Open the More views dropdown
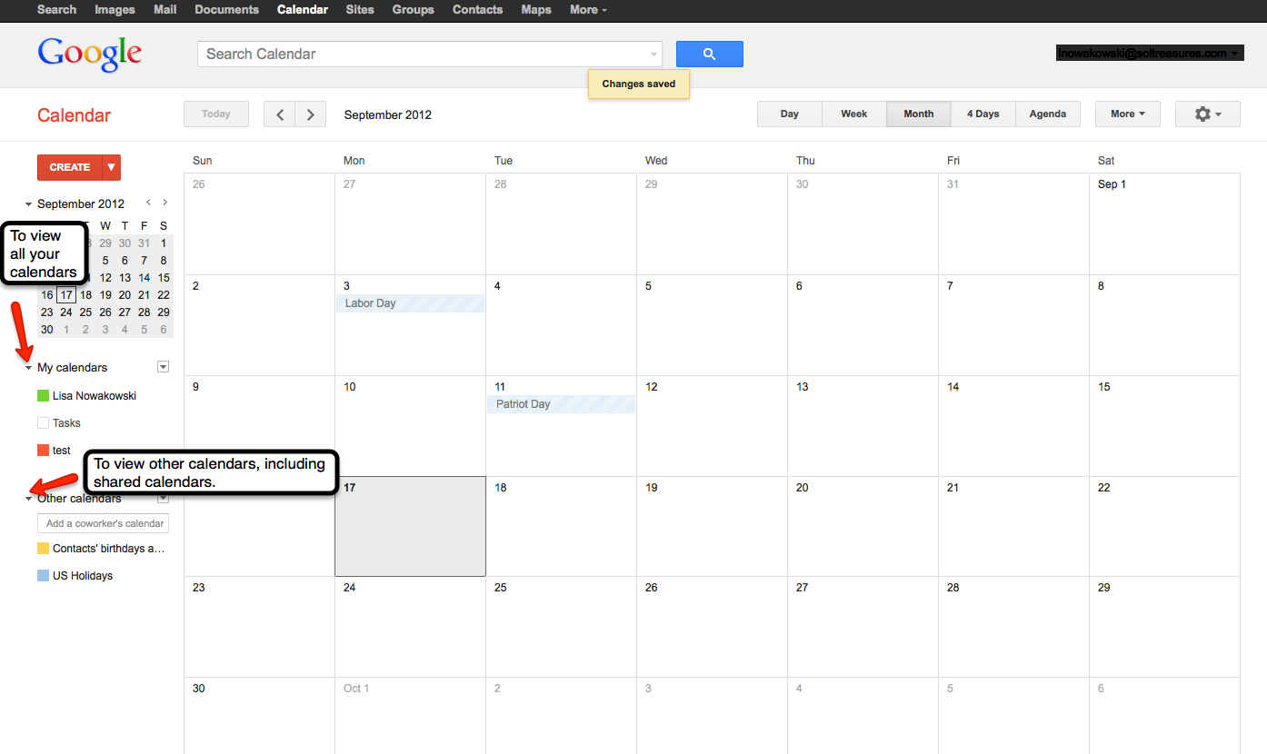The height and width of the screenshot is (754, 1267). point(1127,114)
